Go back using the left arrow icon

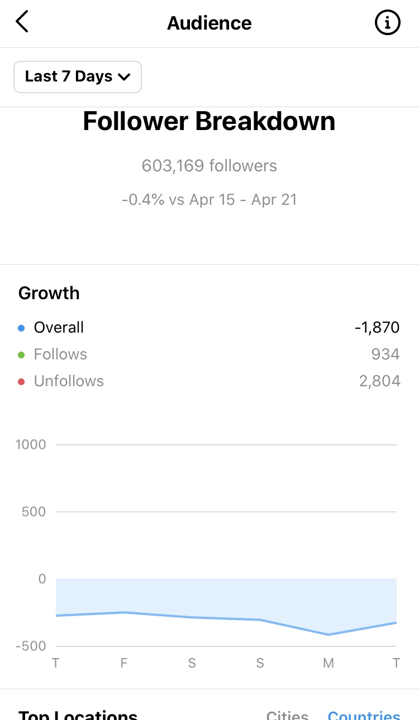(22, 22)
